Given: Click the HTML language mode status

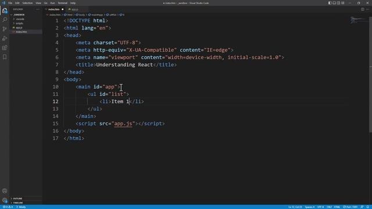Looking at the screenshot, I should [337, 207].
